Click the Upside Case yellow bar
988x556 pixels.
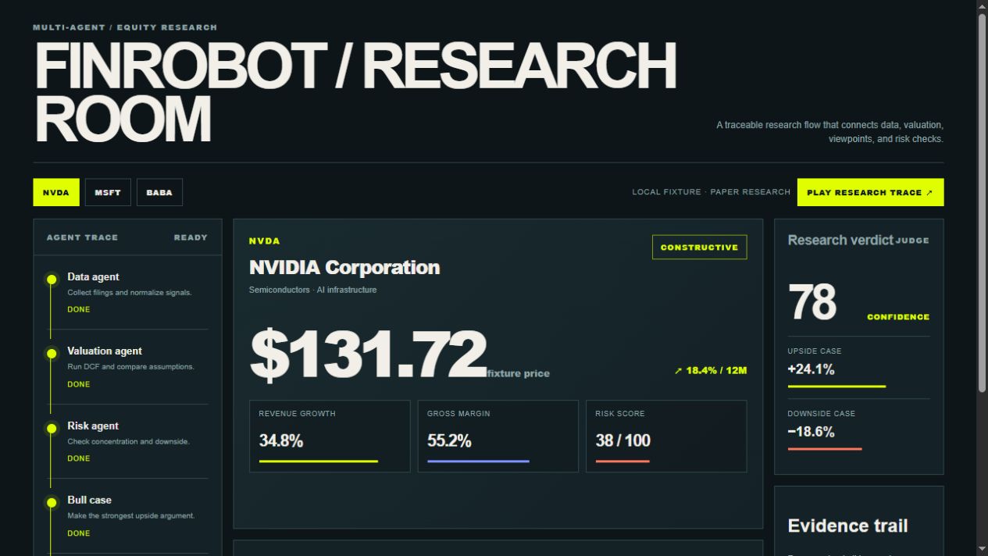(x=836, y=387)
